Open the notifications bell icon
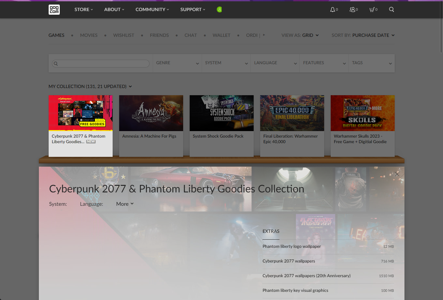Image resolution: width=443 pixels, height=300 pixels. tap(332, 9)
